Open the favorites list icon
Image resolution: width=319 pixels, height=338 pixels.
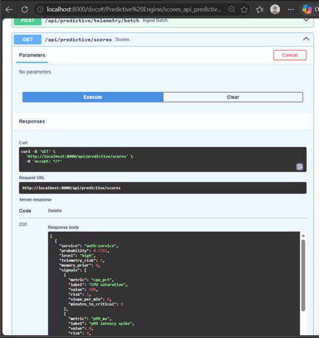tap(260, 9)
